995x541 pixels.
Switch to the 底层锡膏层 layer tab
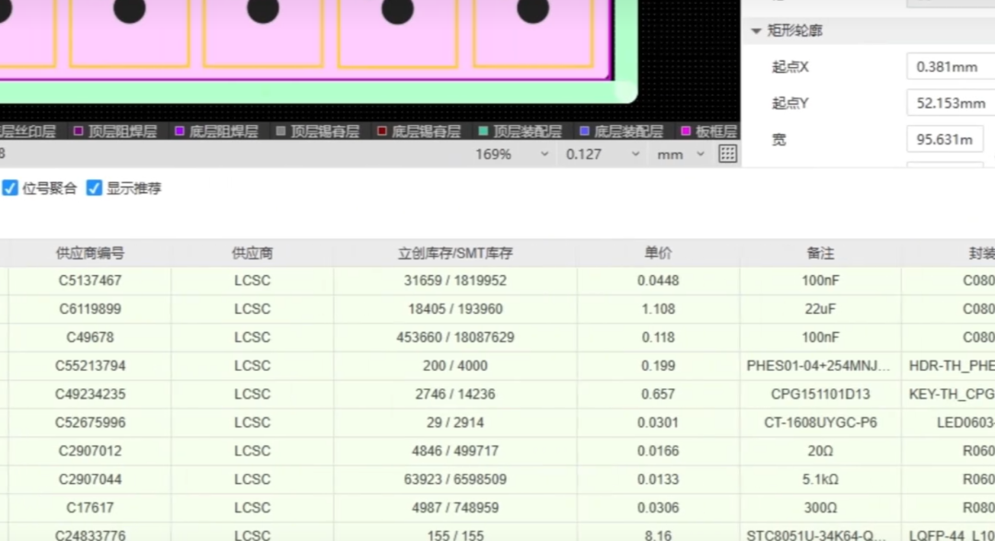coord(426,132)
